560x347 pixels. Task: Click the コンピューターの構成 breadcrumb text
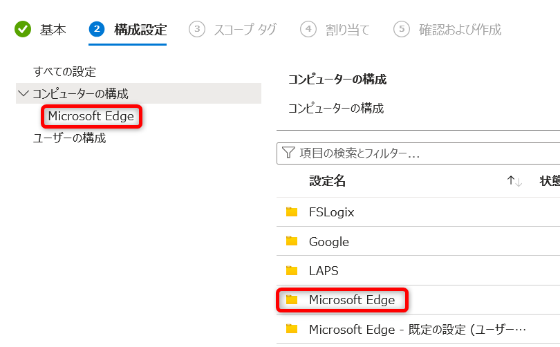coord(336,108)
